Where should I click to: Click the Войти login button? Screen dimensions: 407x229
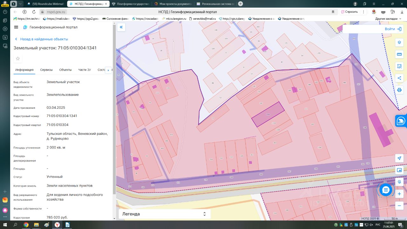click(393, 29)
